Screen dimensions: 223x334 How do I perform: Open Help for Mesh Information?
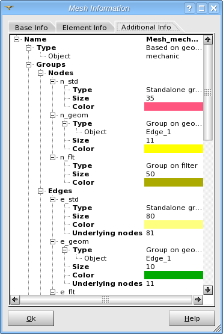[x=192, y=318]
